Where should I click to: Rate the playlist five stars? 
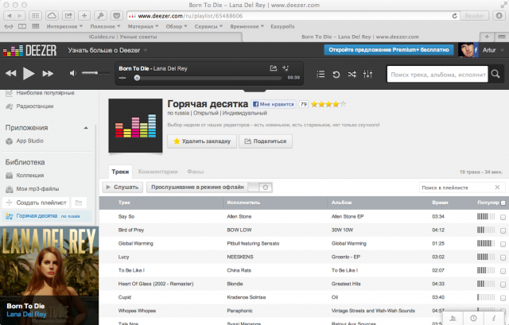click(343, 104)
